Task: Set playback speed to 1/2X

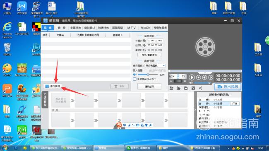Action: (x=172, y=77)
